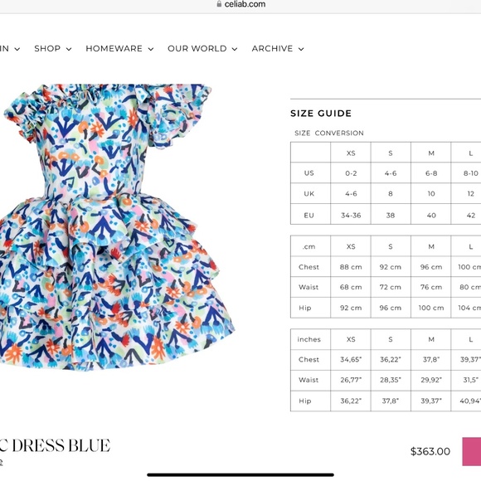
Task: Click the SIZE GUIDE heading
Action: pyautogui.click(x=321, y=113)
